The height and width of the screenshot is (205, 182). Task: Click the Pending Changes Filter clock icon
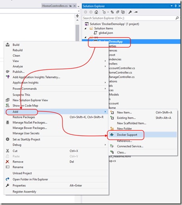coord(104,12)
